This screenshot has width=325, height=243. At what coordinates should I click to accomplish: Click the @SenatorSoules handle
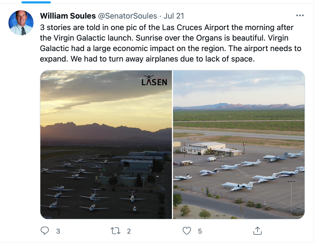click(127, 16)
